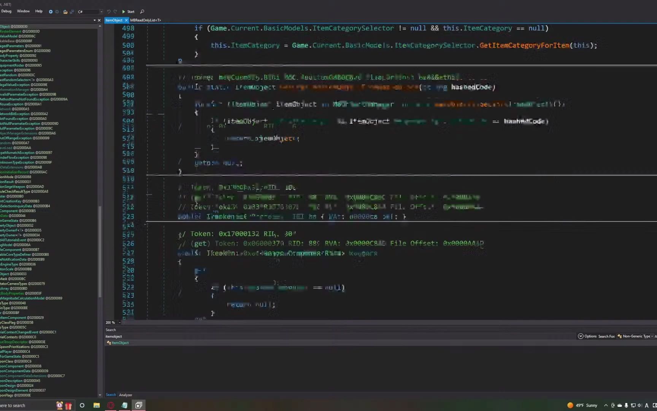Click the OneDrive cloud tray icon

[x=619, y=405]
